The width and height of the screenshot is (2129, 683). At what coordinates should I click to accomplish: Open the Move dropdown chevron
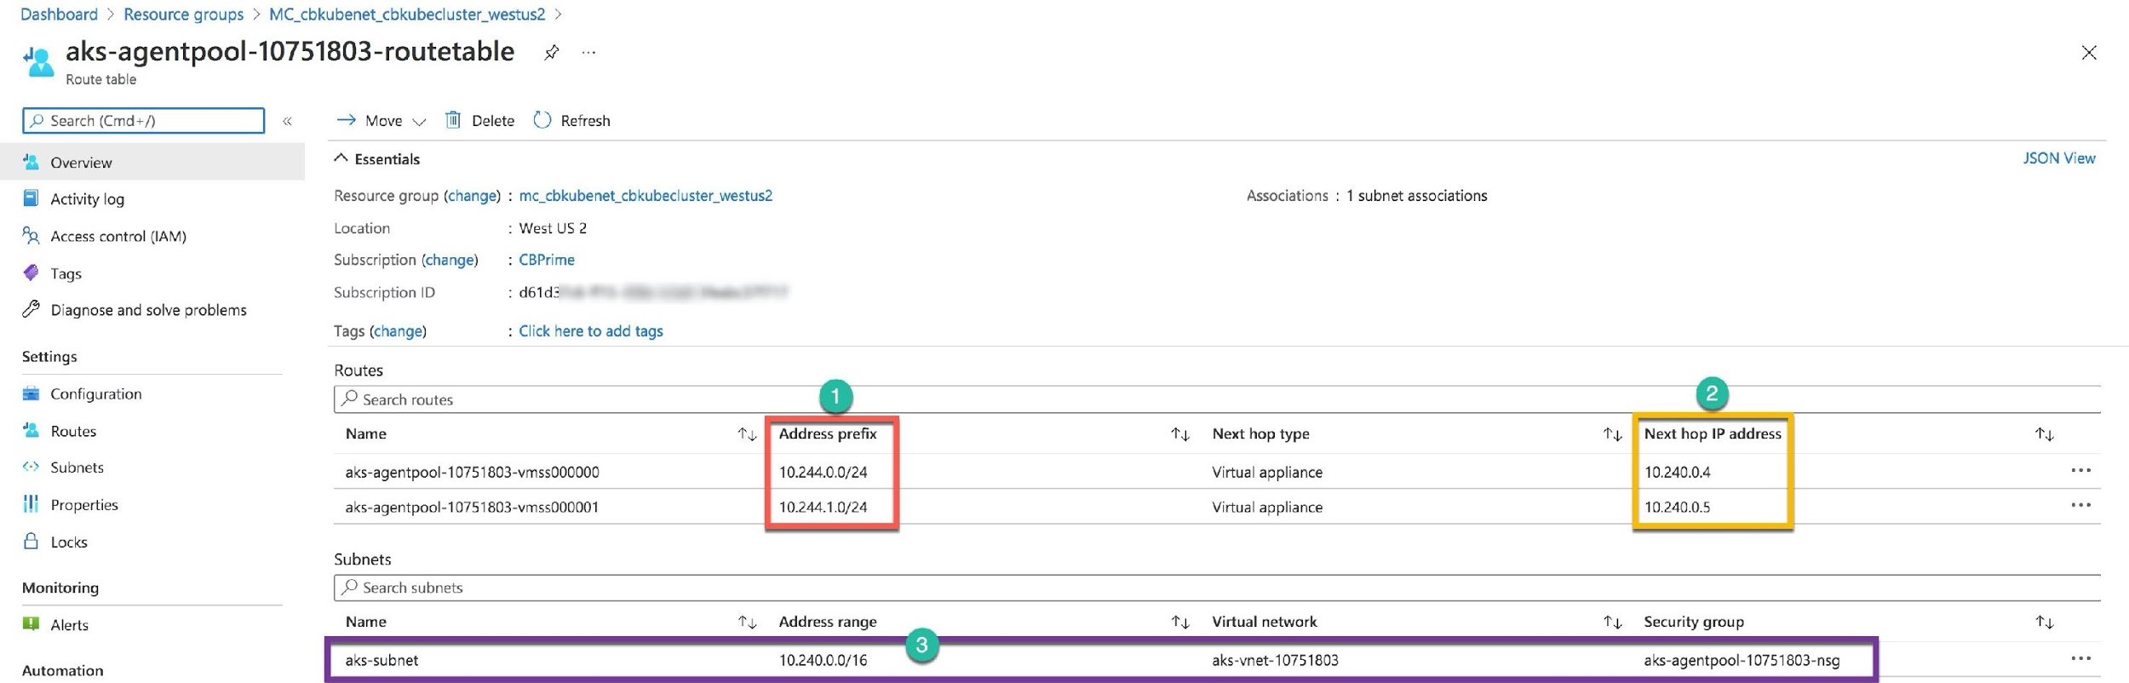click(x=419, y=122)
